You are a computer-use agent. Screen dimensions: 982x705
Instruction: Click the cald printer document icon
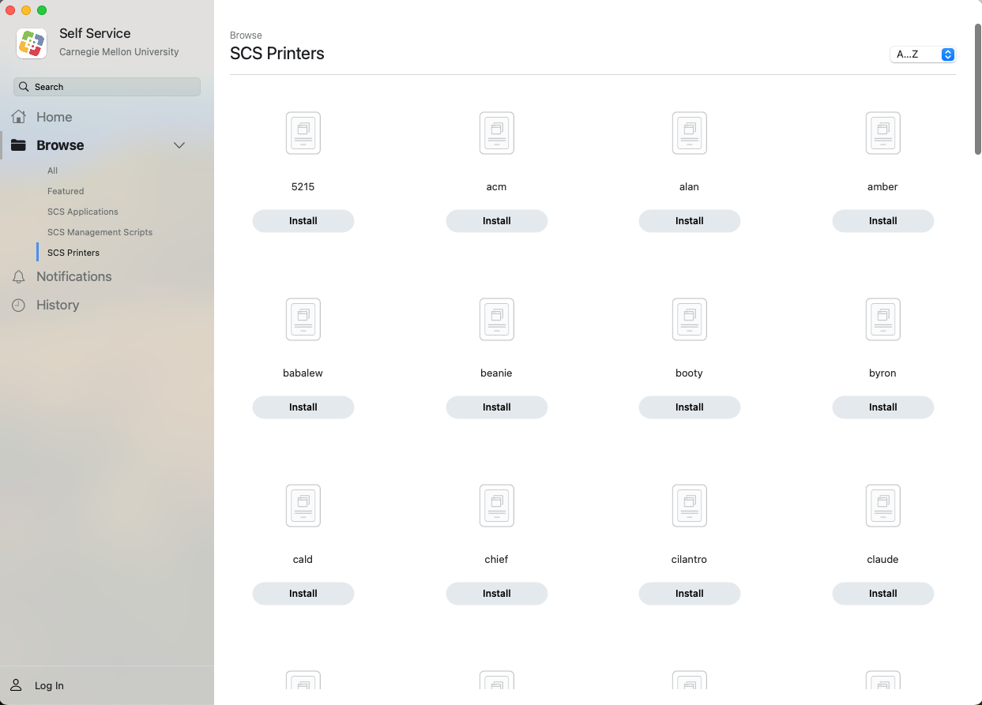point(303,505)
